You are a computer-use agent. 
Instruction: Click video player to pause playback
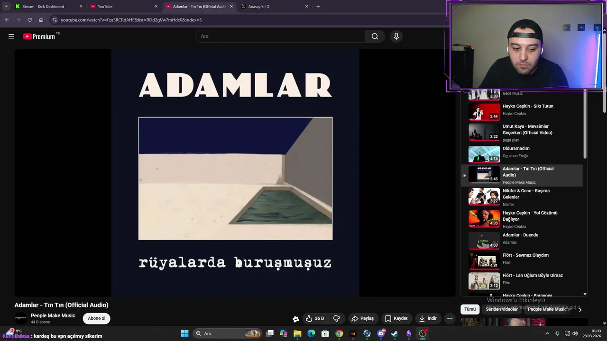point(235,173)
